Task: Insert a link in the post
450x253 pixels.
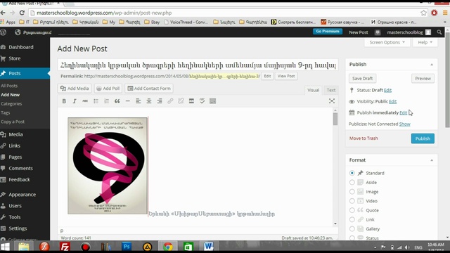Action: pos(170,101)
